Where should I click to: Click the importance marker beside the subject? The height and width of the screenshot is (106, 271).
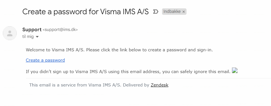tap(156, 12)
